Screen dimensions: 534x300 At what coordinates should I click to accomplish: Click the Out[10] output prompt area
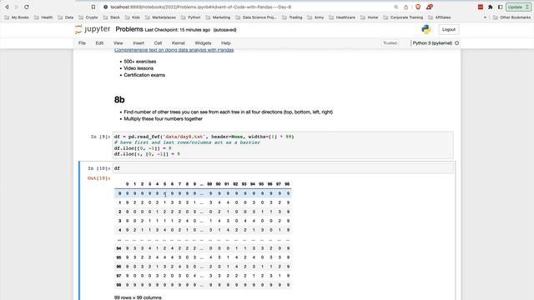click(x=99, y=178)
